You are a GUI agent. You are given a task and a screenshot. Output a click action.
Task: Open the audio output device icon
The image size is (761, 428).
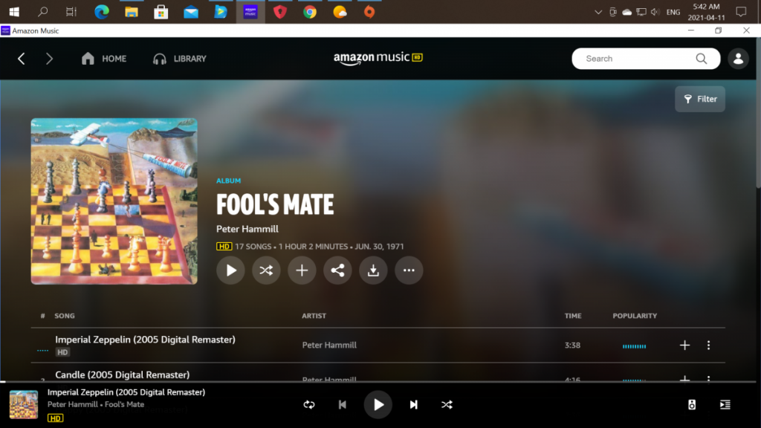pos(692,405)
